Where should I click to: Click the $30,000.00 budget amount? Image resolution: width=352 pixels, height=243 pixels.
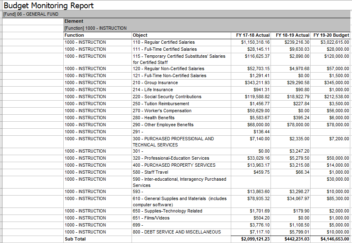point(338,179)
